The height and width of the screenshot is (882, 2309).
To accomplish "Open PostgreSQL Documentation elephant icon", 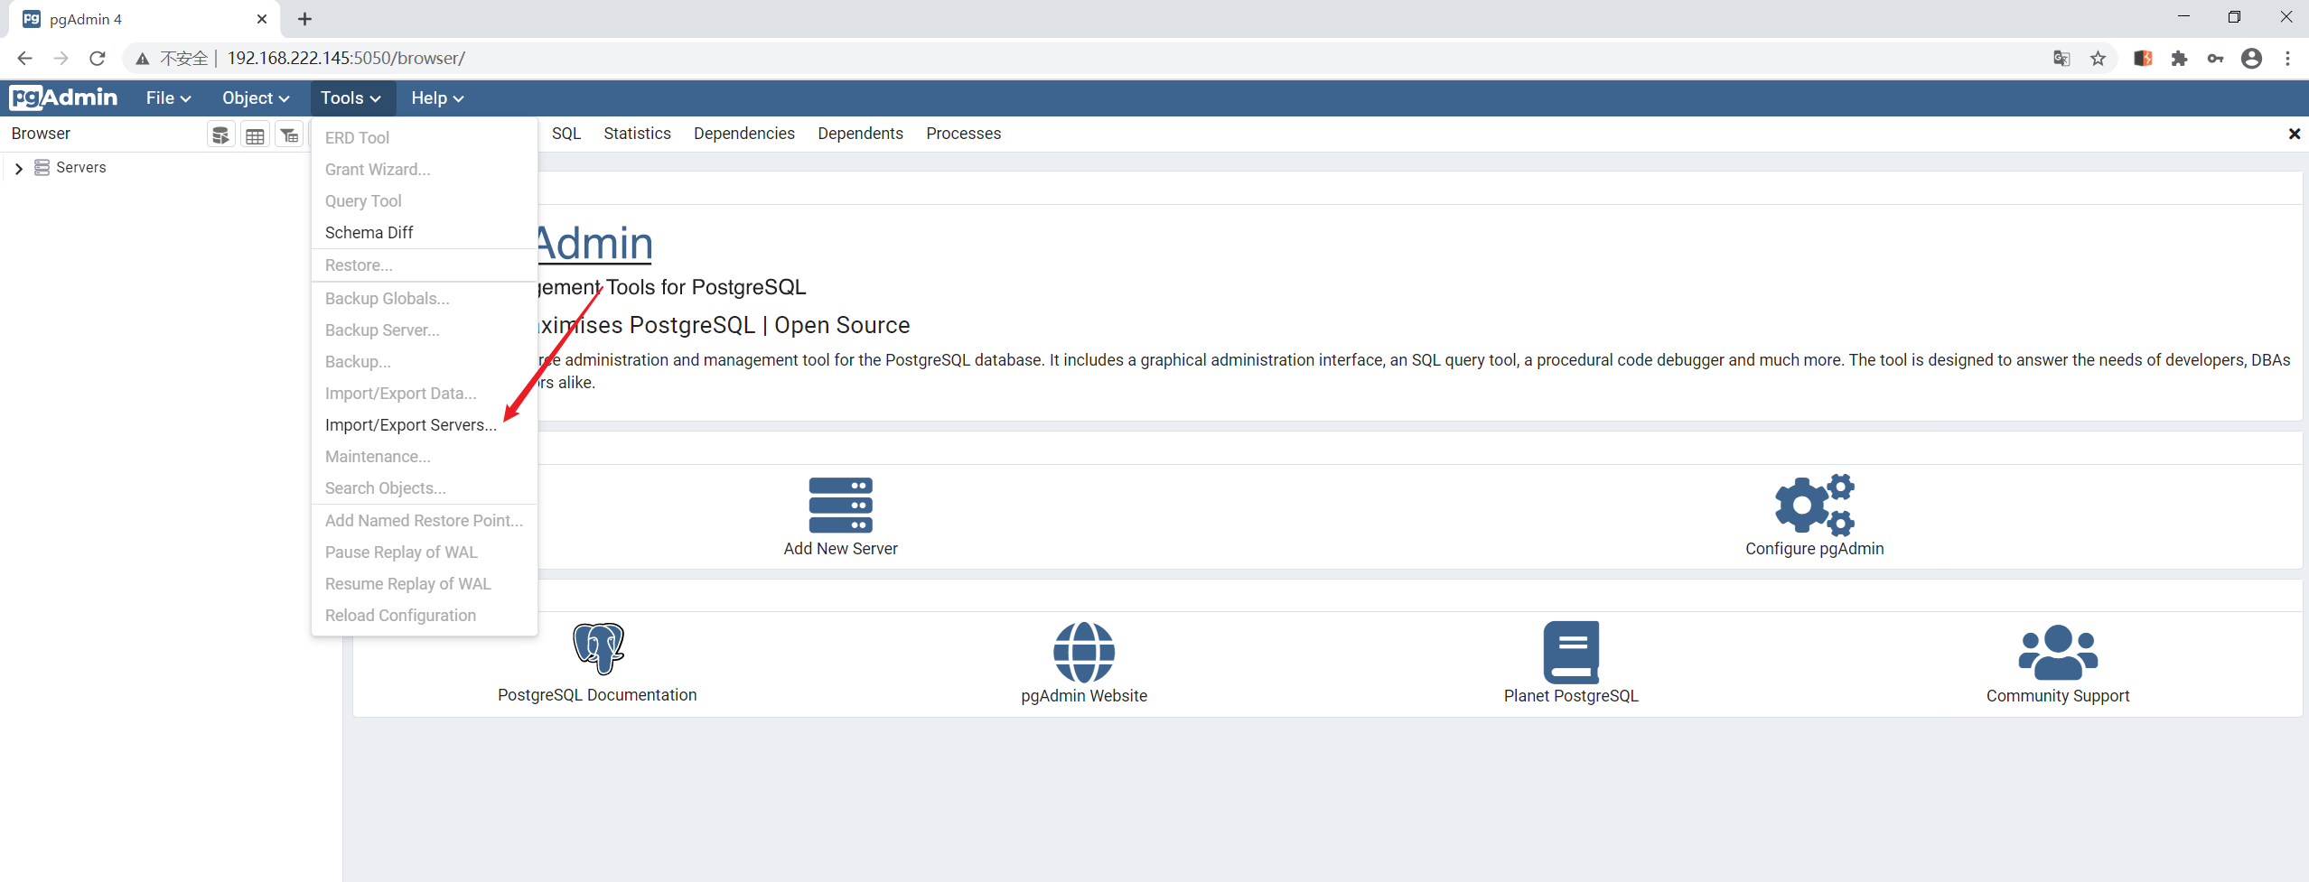I will pyautogui.click(x=598, y=648).
